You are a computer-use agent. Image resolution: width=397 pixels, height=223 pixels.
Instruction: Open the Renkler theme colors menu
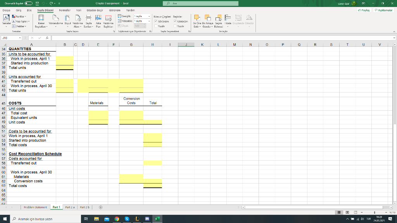click(19, 16)
